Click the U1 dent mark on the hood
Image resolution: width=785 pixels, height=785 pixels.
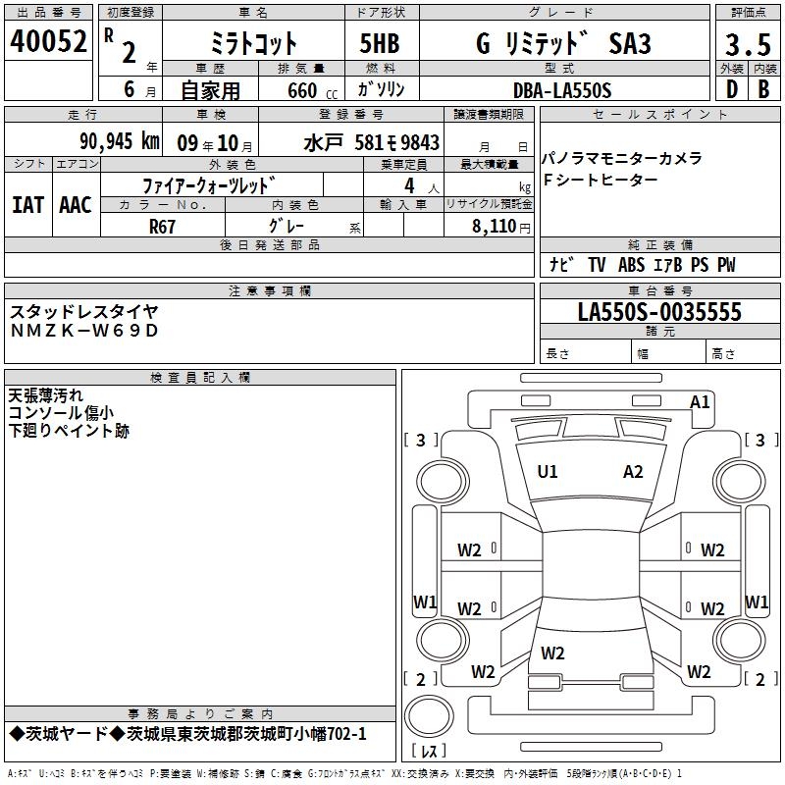pyautogui.click(x=548, y=472)
